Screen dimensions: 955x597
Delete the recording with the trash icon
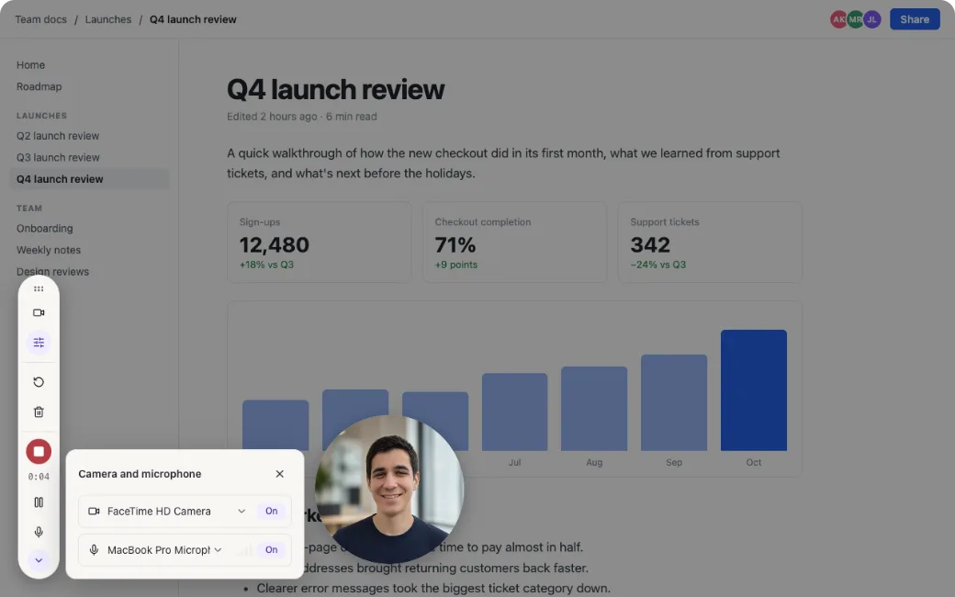click(39, 411)
